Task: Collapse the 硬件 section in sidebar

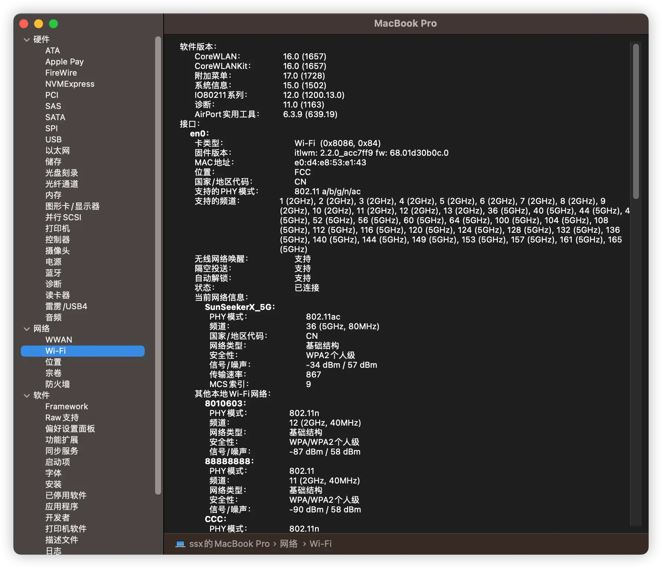Action: pos(27,40)
